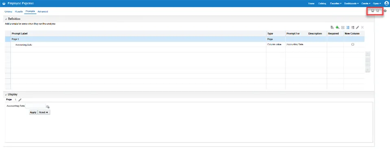Click the blue column break icon in toolbar
The width and height of the screenshot is (390, 151).
pyautogui.click(x=348, y=27)
